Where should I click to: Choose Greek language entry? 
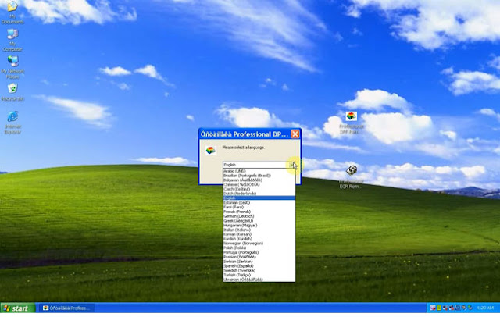(259, 220)
